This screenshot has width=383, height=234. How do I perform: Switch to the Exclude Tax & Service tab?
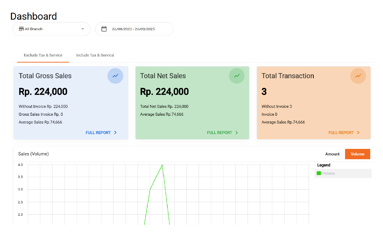[43, 55]
